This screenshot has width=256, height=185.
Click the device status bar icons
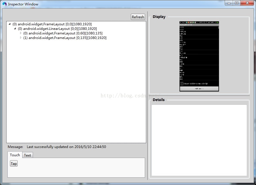click(199, 22)
